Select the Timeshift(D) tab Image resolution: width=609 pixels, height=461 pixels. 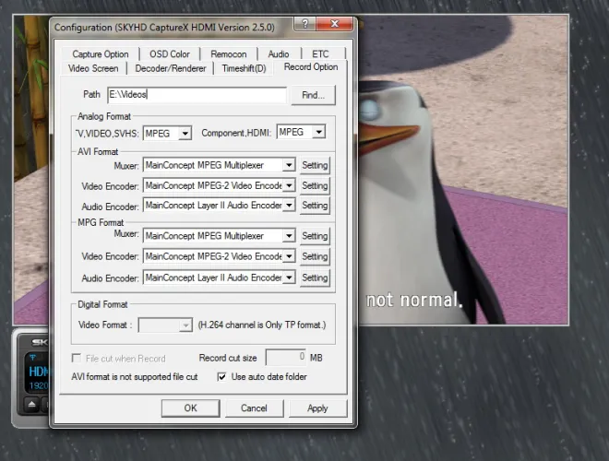tap(244, 68)
